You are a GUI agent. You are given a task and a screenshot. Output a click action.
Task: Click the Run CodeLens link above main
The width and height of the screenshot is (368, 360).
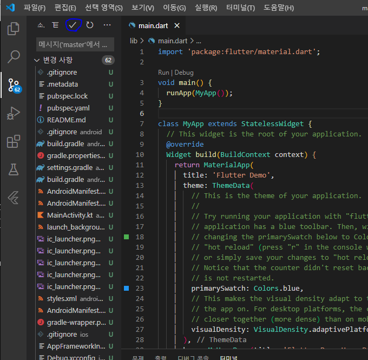[x=163, y=73]
